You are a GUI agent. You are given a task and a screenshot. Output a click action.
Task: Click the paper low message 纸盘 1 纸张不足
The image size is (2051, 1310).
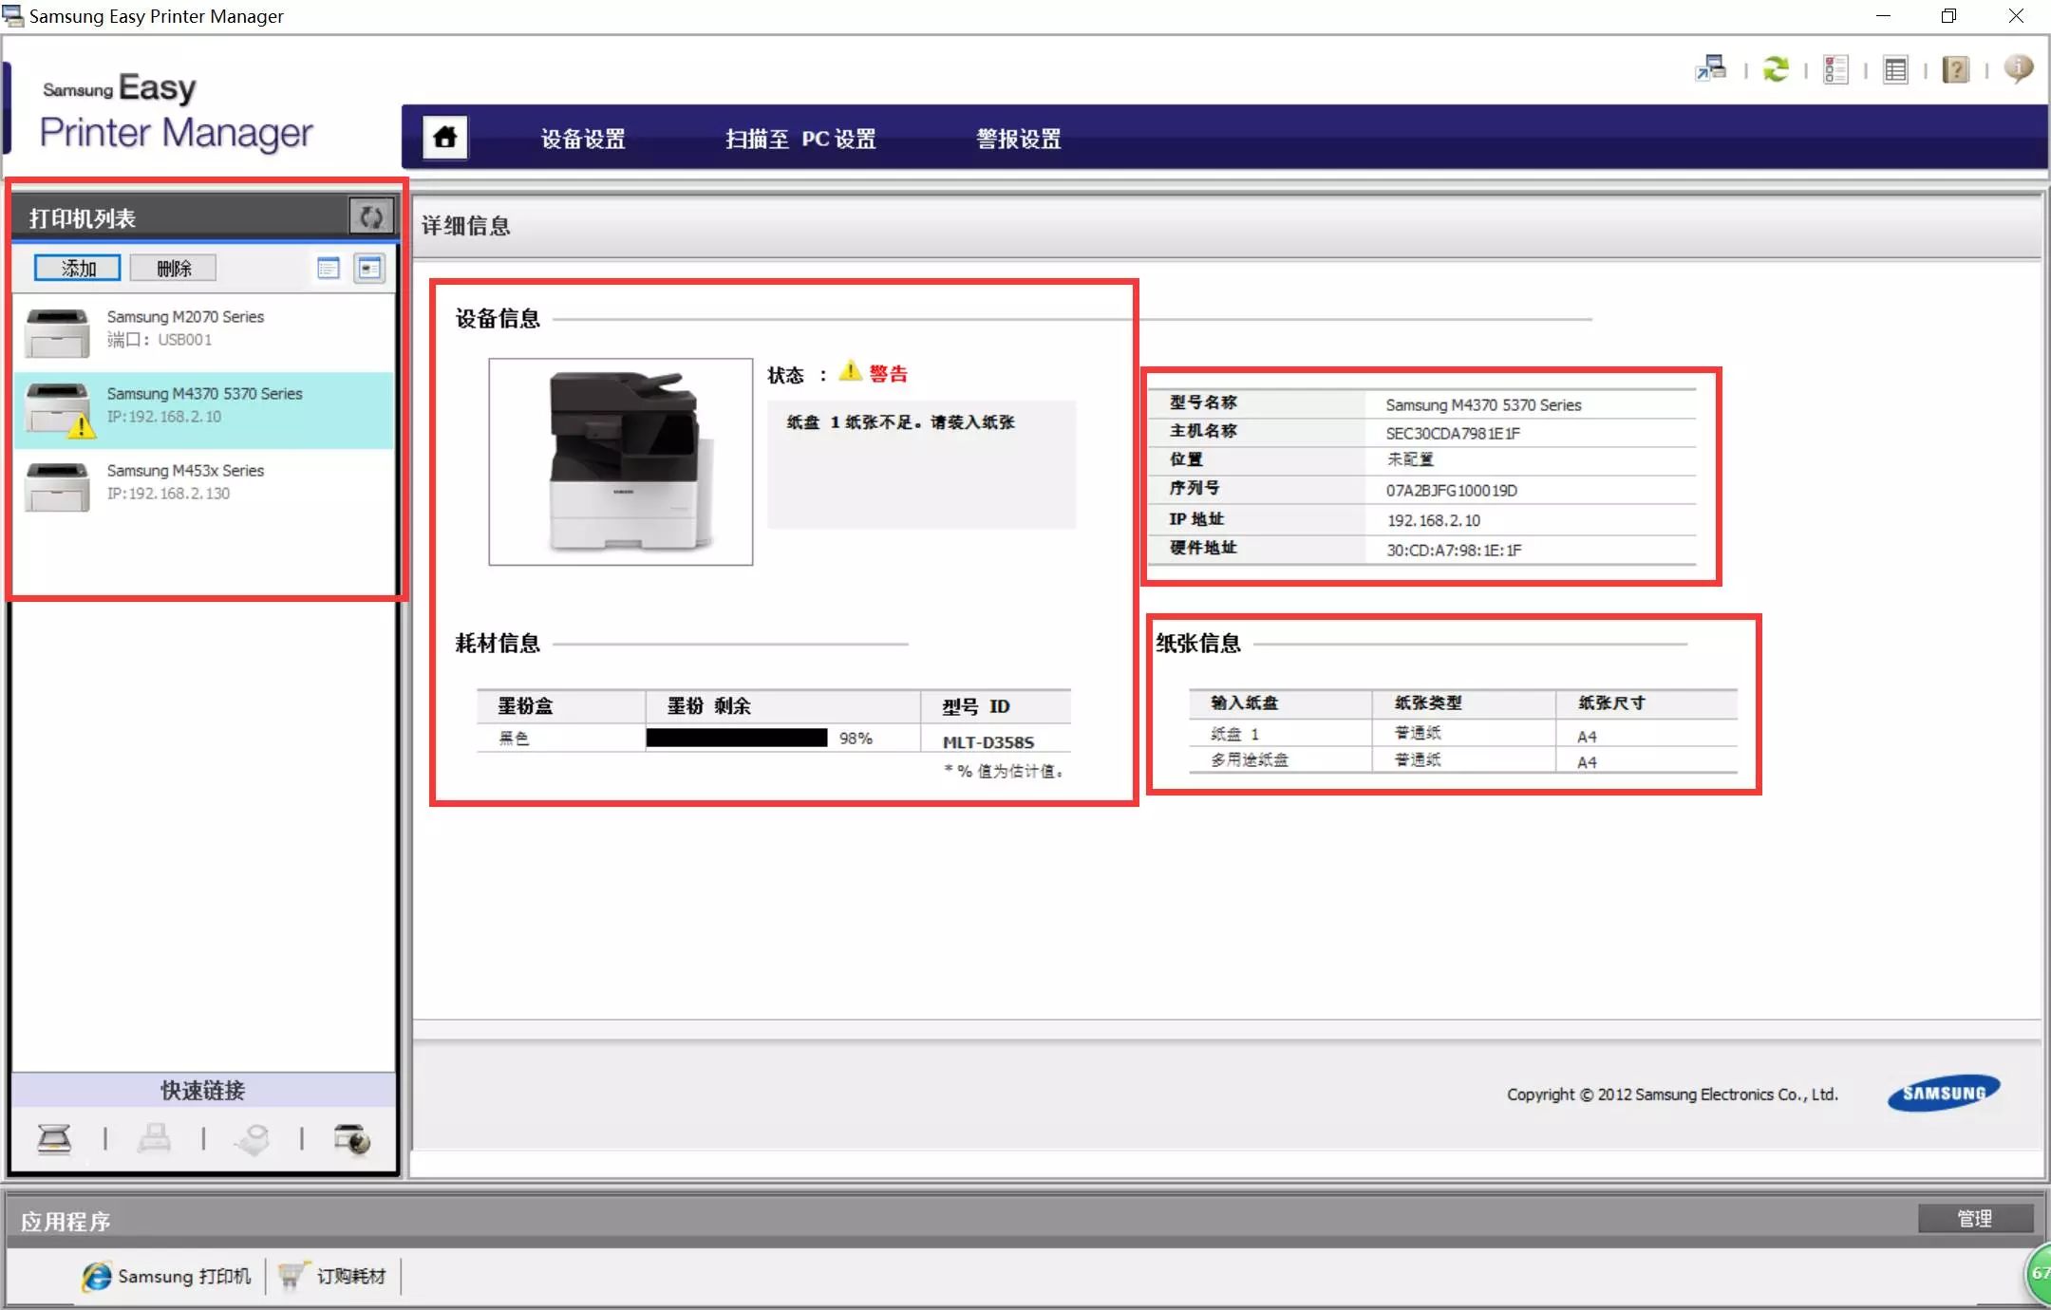coord(900,421)
